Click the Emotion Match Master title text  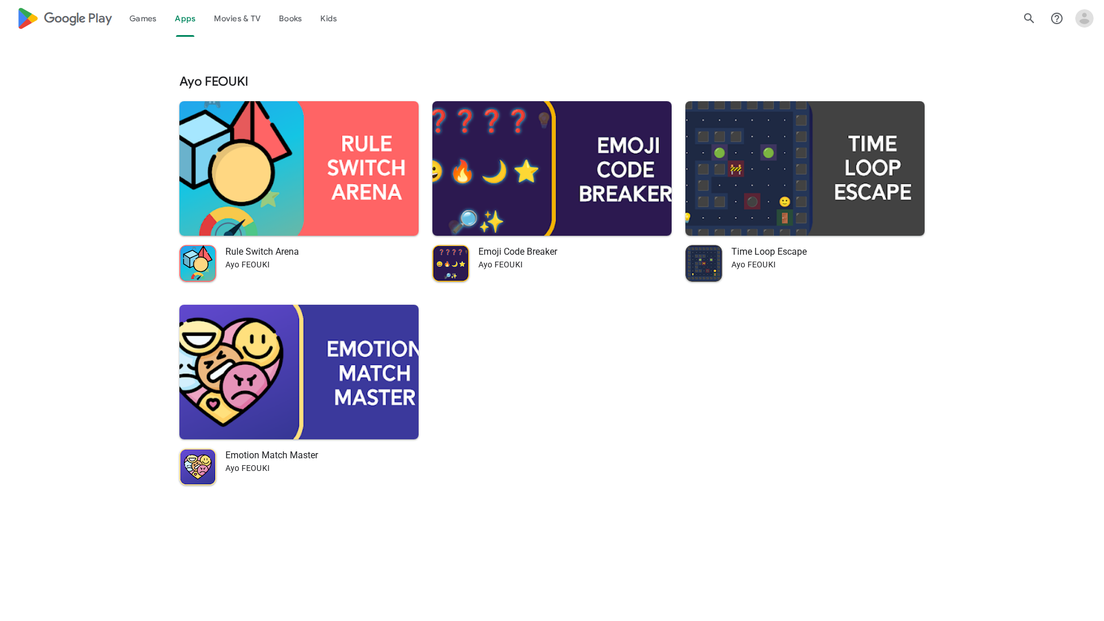271,455
